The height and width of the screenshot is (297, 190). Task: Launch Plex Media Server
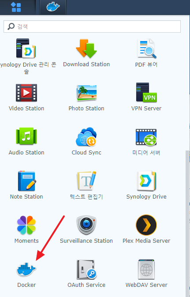(146, 225)
